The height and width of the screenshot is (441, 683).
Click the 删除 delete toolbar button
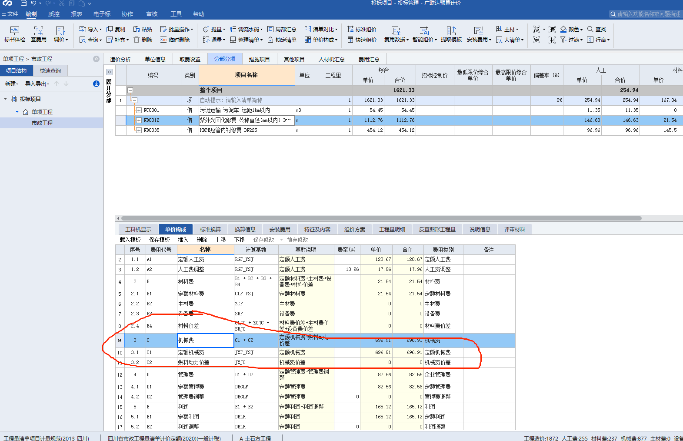[143, 40]
